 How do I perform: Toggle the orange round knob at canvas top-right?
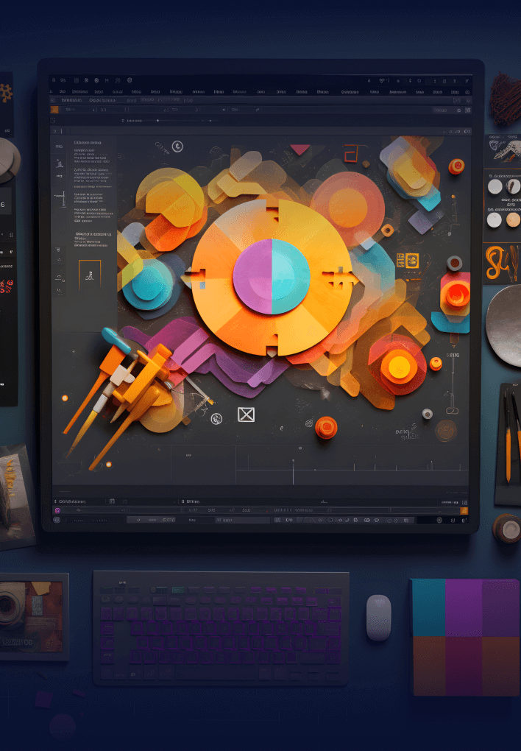pyautogui.click(x=456, y=166)
